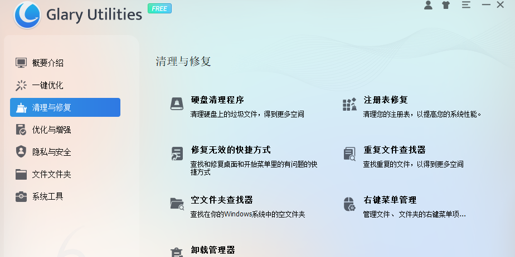Close the Glary Utilities window
The width and height of the screenshot is (515, 257).
point(500,4)
